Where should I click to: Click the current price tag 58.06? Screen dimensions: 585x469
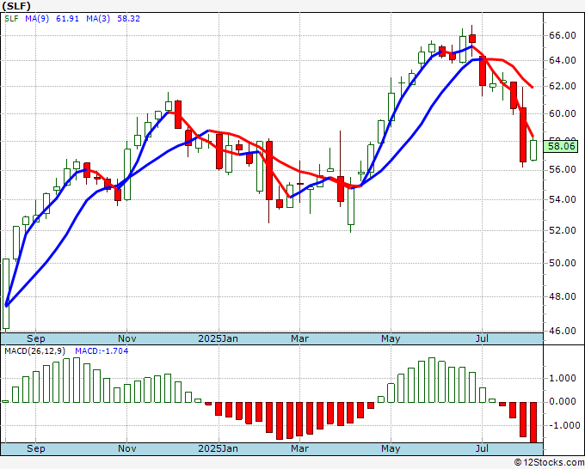[x=561, y=146]
